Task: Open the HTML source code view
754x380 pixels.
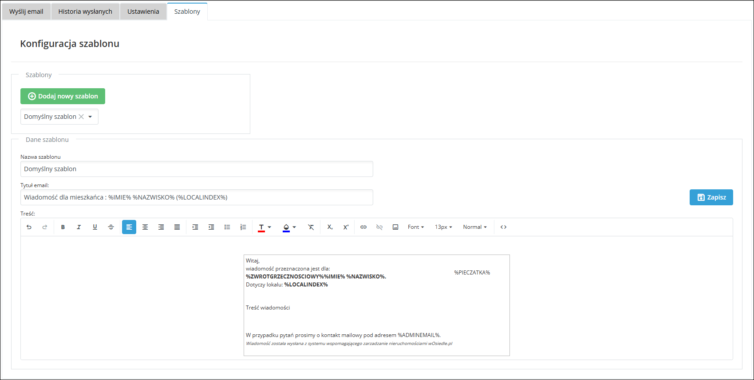Action: tap(504, 227)
